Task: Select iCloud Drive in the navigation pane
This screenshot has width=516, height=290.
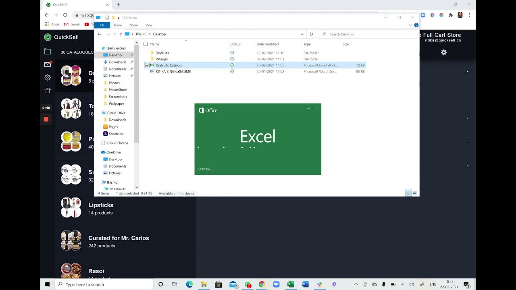Action: coord(116,113)
